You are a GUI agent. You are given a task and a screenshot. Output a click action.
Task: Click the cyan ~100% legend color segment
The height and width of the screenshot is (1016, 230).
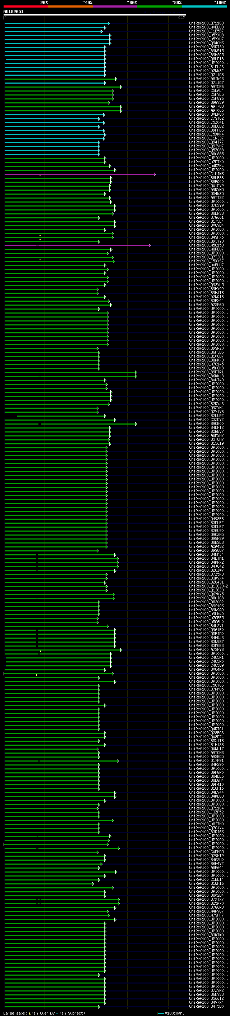[x=204, y=6]
